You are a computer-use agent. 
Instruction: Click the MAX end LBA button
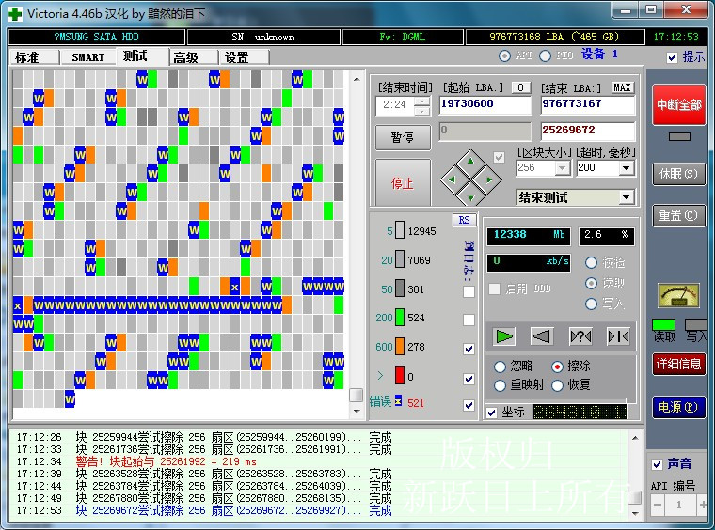click(x=623, y=87)
